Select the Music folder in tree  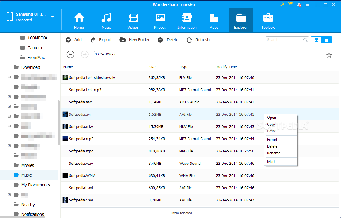click(x=29, y=175)
